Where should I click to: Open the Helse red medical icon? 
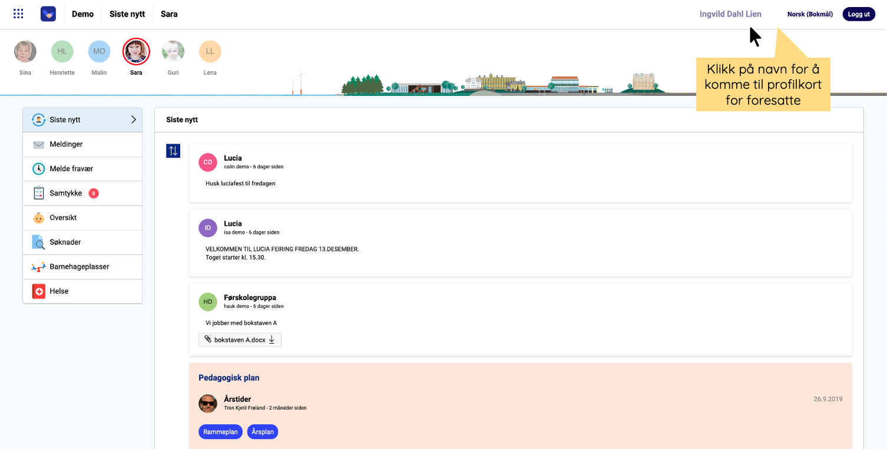click(39, 291)
